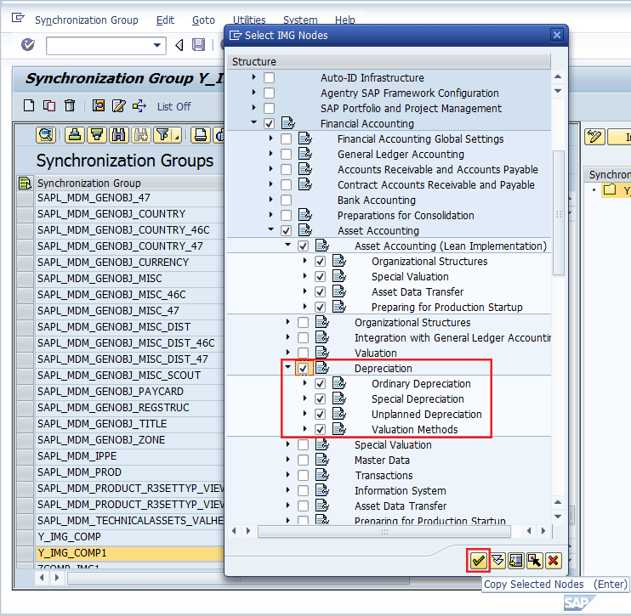The width and height of the screenshot is (631, 616).
Task: Click the delete trash can toolbar icon
Action: coord(70,106)
